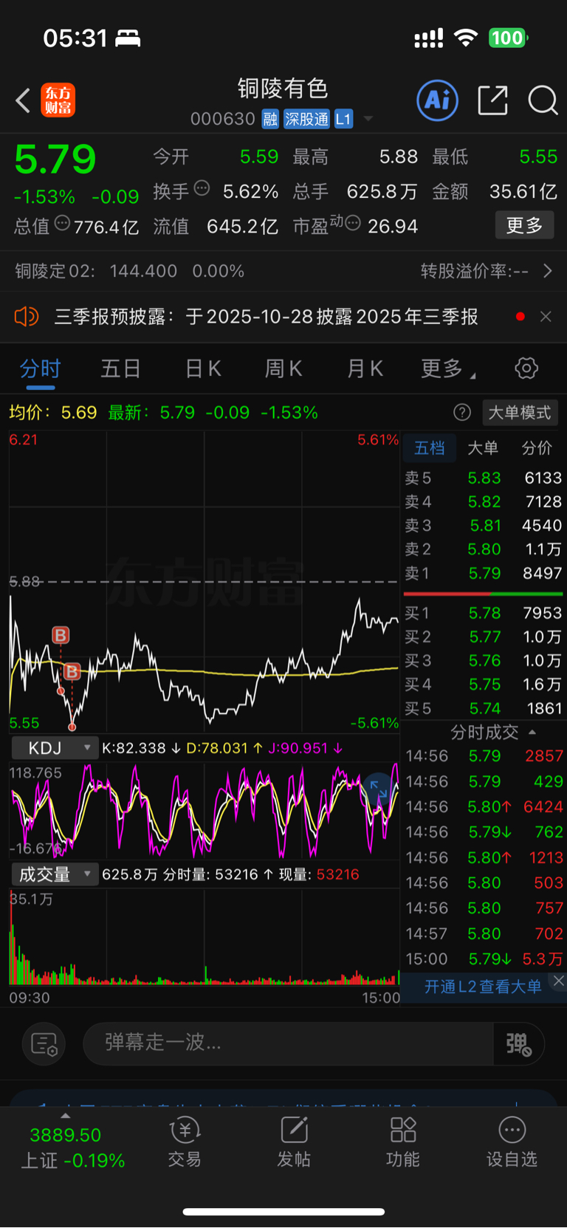The image size is (567, 1228).
Task: Tap the info icon beside 换手
Action: coord(202,188)
